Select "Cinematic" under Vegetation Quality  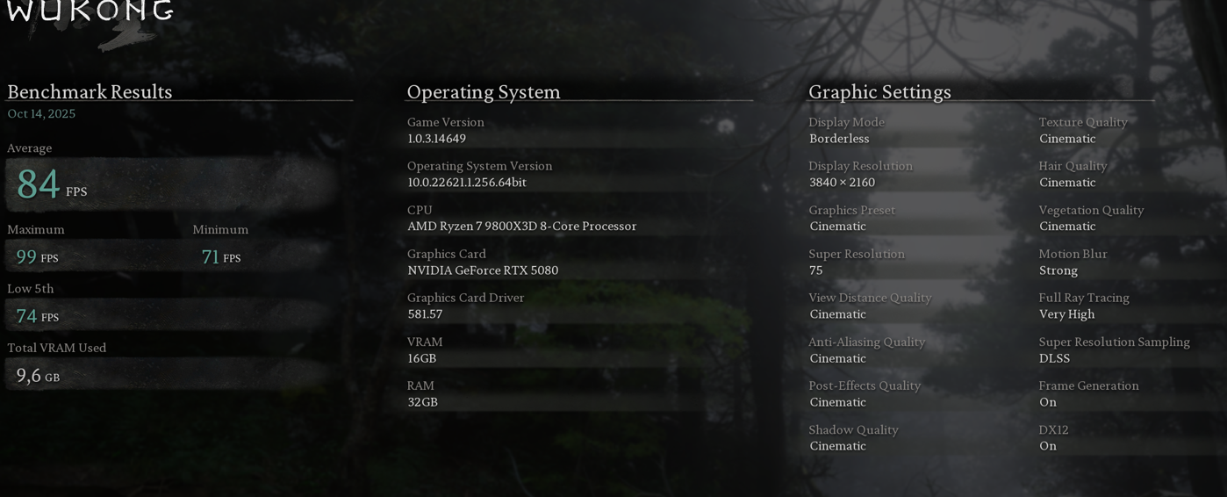(x=1067, y=227)
